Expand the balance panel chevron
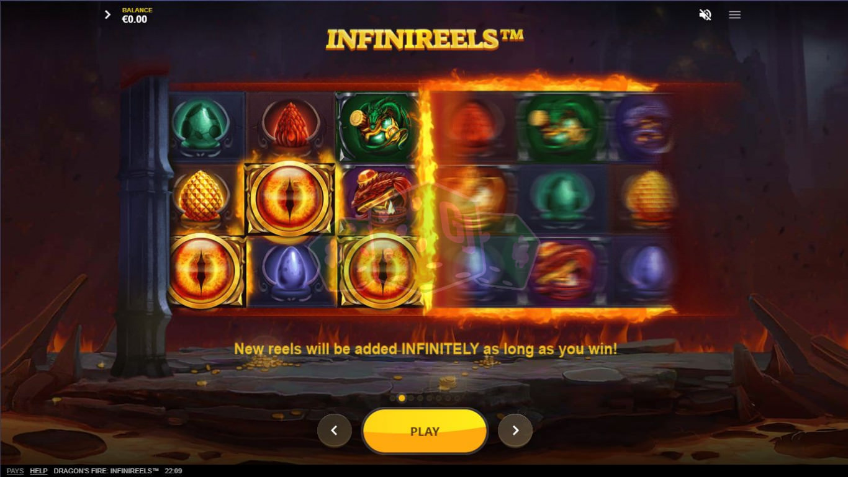The height and width of the screenshot is (477, 848). tap(107, 14)
